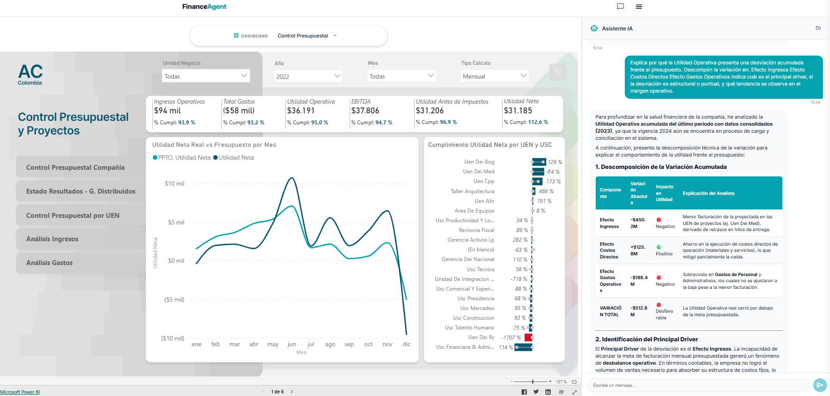Clear all filters with the funnel icon
This screenshot has height=396, width=830.
[x=558, y=72]
